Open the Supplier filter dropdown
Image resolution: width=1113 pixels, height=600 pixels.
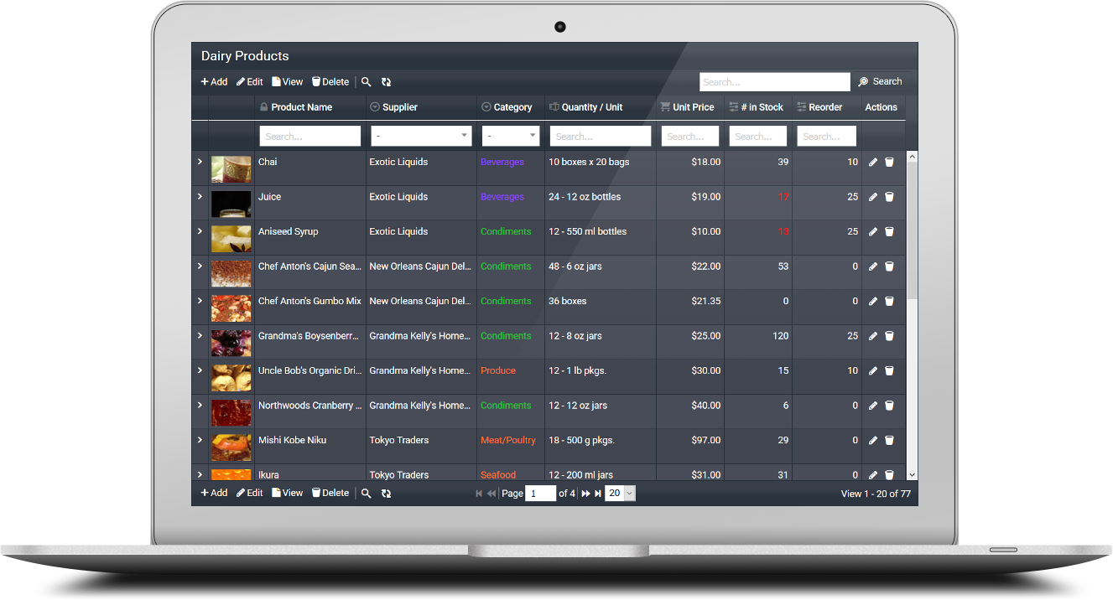(x=421, y=136)
